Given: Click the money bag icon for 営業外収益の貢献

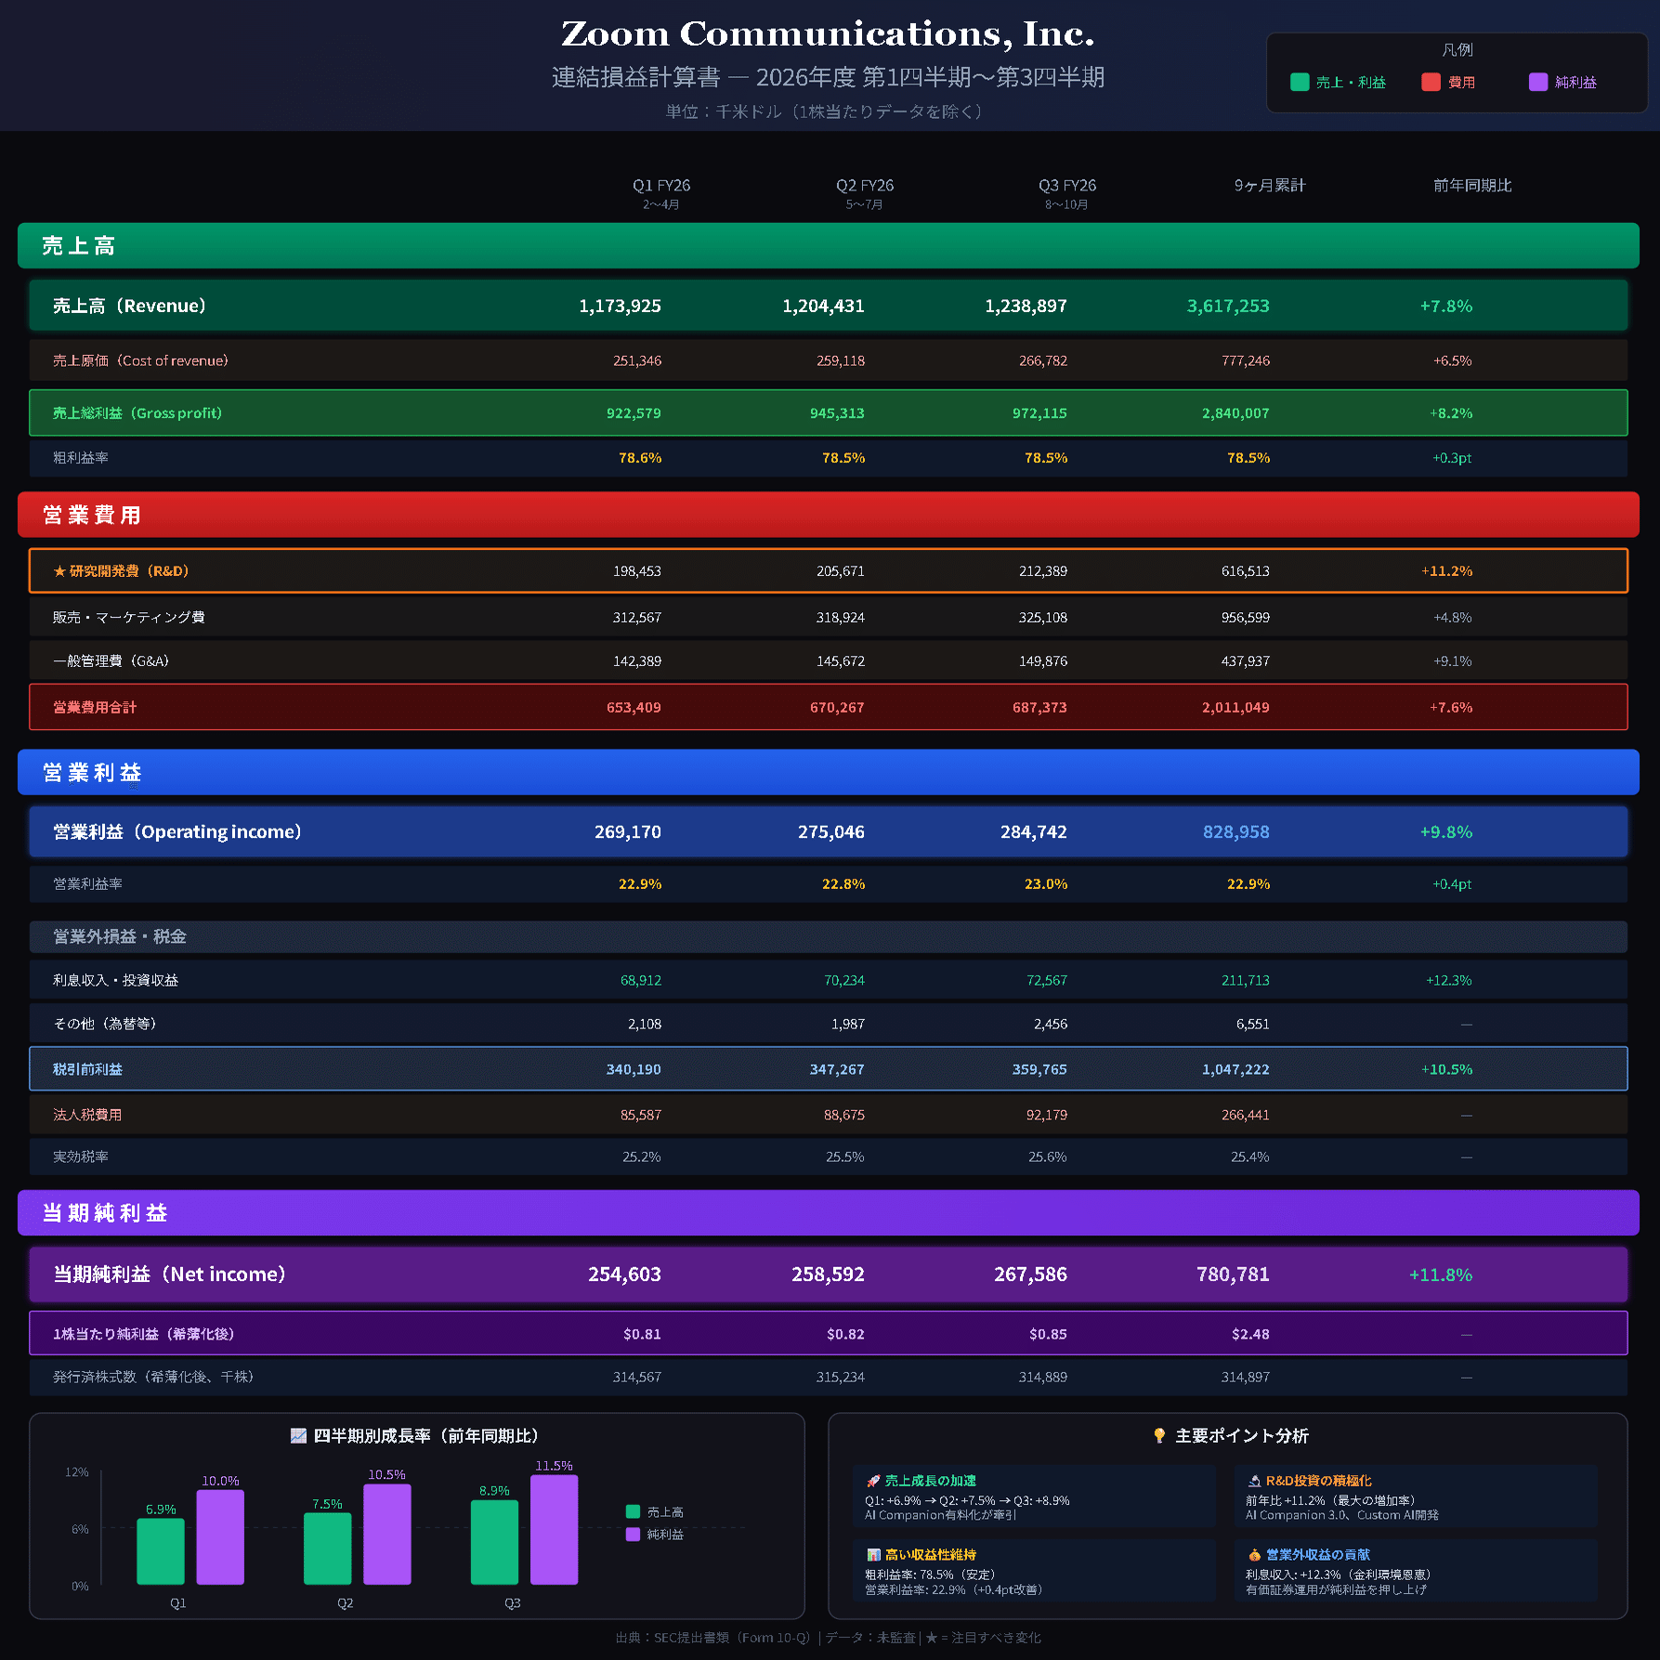Looking at the screenshot, I should (x=1253, y=1554).
